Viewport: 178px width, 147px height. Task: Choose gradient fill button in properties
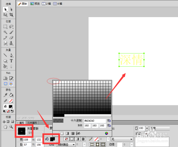pos(77,139)
